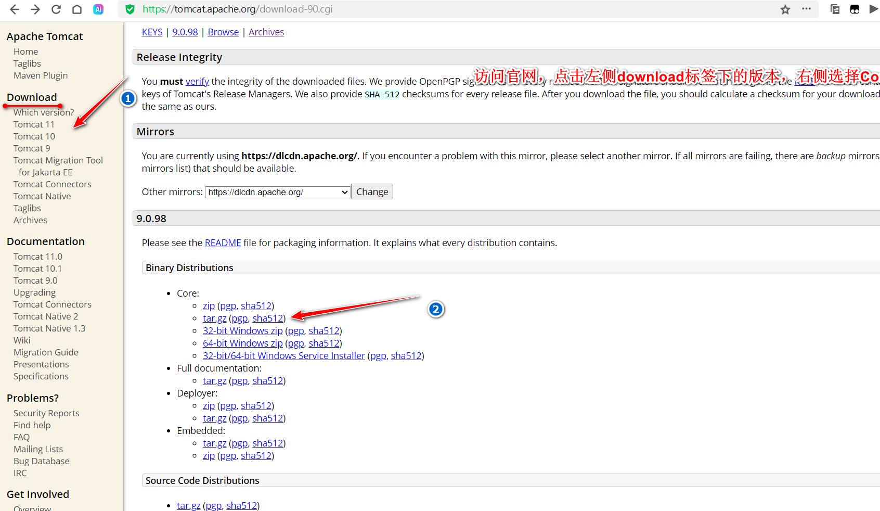Open Specifications sidebar link
The width and height of the screenshot is (880, 511).
tap(41, 376)
